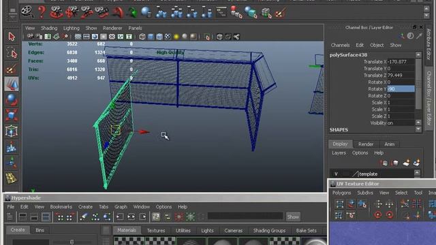The height and width of the screenshot is (245, 436).
Task: Choose the Paint selection tool in toolbox
Action: click(12, 69)
